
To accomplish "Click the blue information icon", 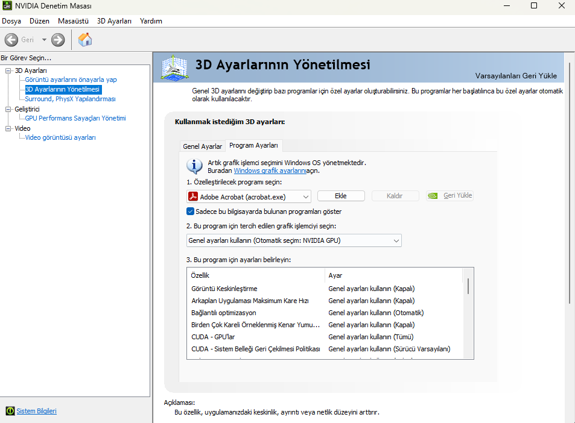I will [194, 166].
